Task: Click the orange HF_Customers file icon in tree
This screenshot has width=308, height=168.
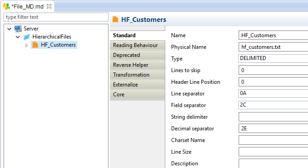Action: 35,45
